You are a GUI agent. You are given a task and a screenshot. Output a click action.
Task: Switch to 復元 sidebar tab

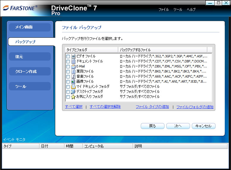30,57
